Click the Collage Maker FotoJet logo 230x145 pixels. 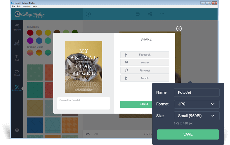(x=29, y=15)
